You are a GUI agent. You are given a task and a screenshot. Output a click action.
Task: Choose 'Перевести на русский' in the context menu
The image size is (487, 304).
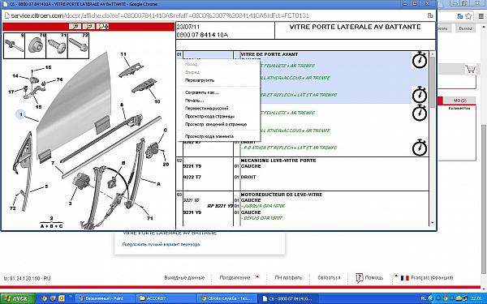pos(206,109)
